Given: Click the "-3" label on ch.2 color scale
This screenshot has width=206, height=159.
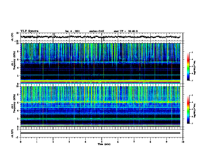Looking at the screenshot, I should [x=192, y=95].
